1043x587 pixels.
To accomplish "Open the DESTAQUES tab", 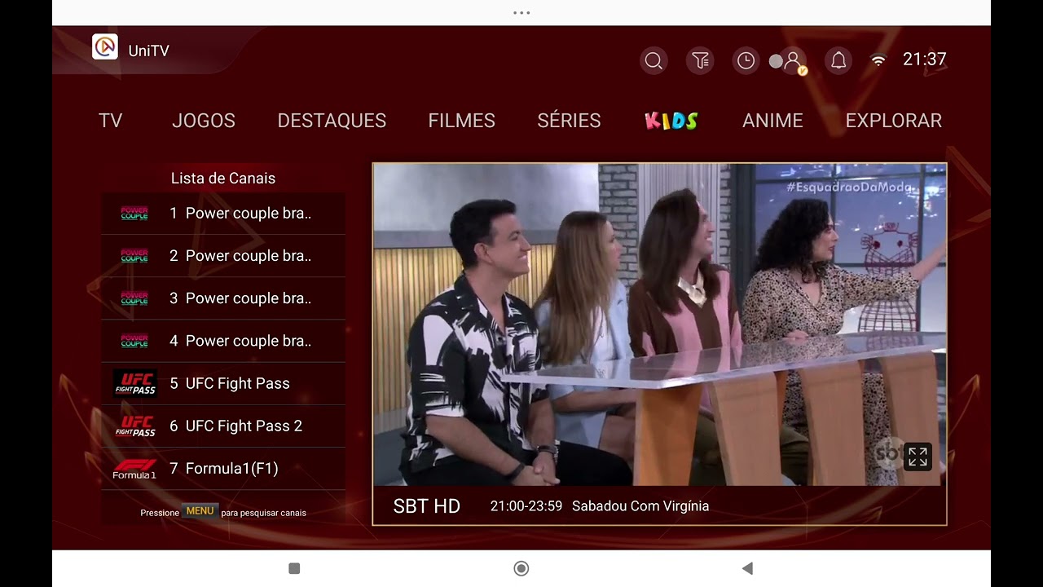I will click(x=332, y=121).
